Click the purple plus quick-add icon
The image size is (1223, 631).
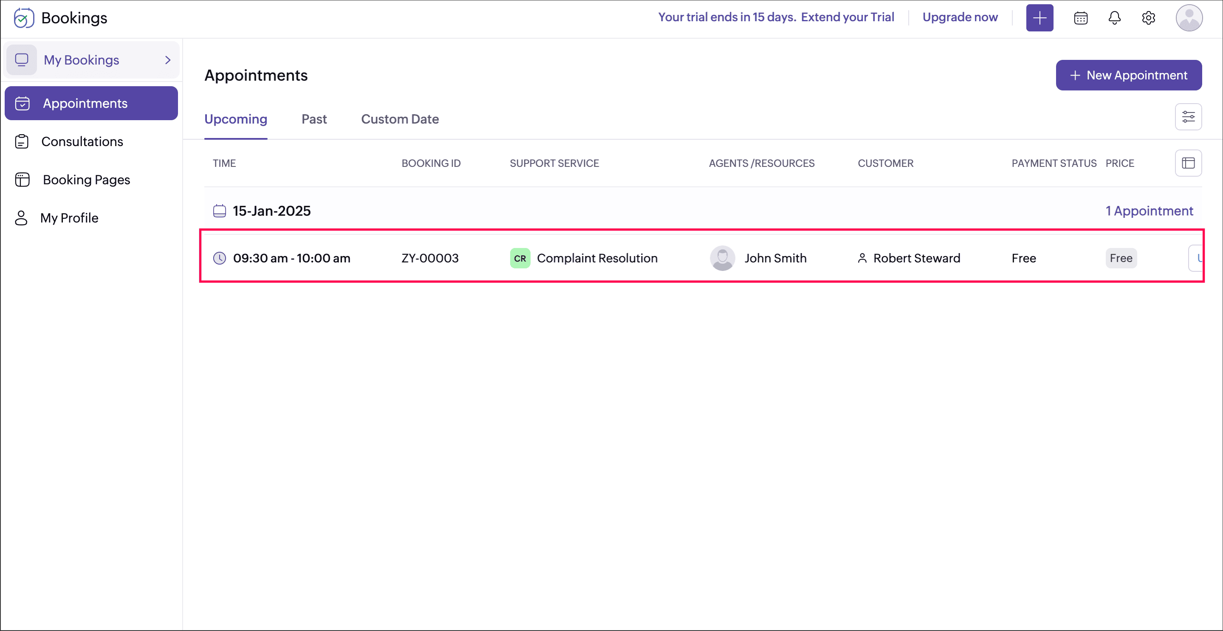point(1039,18)
